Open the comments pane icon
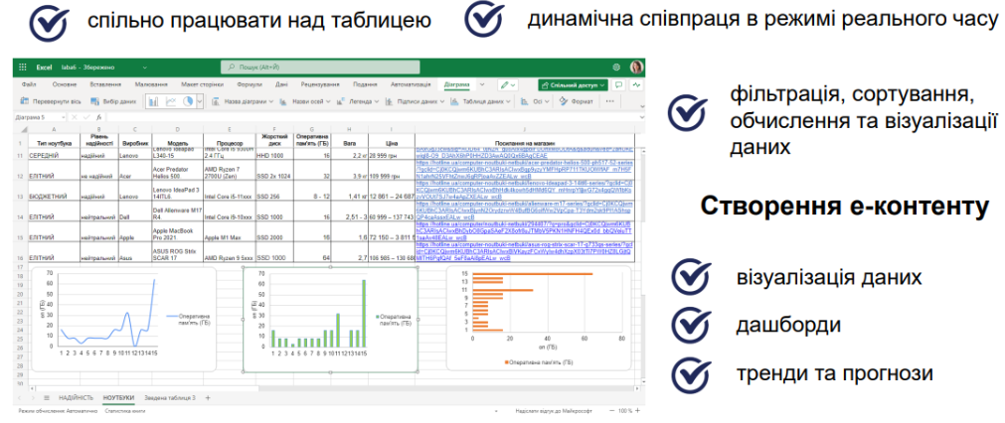Screen dimensions: 1005x423 tap(616, 84)
